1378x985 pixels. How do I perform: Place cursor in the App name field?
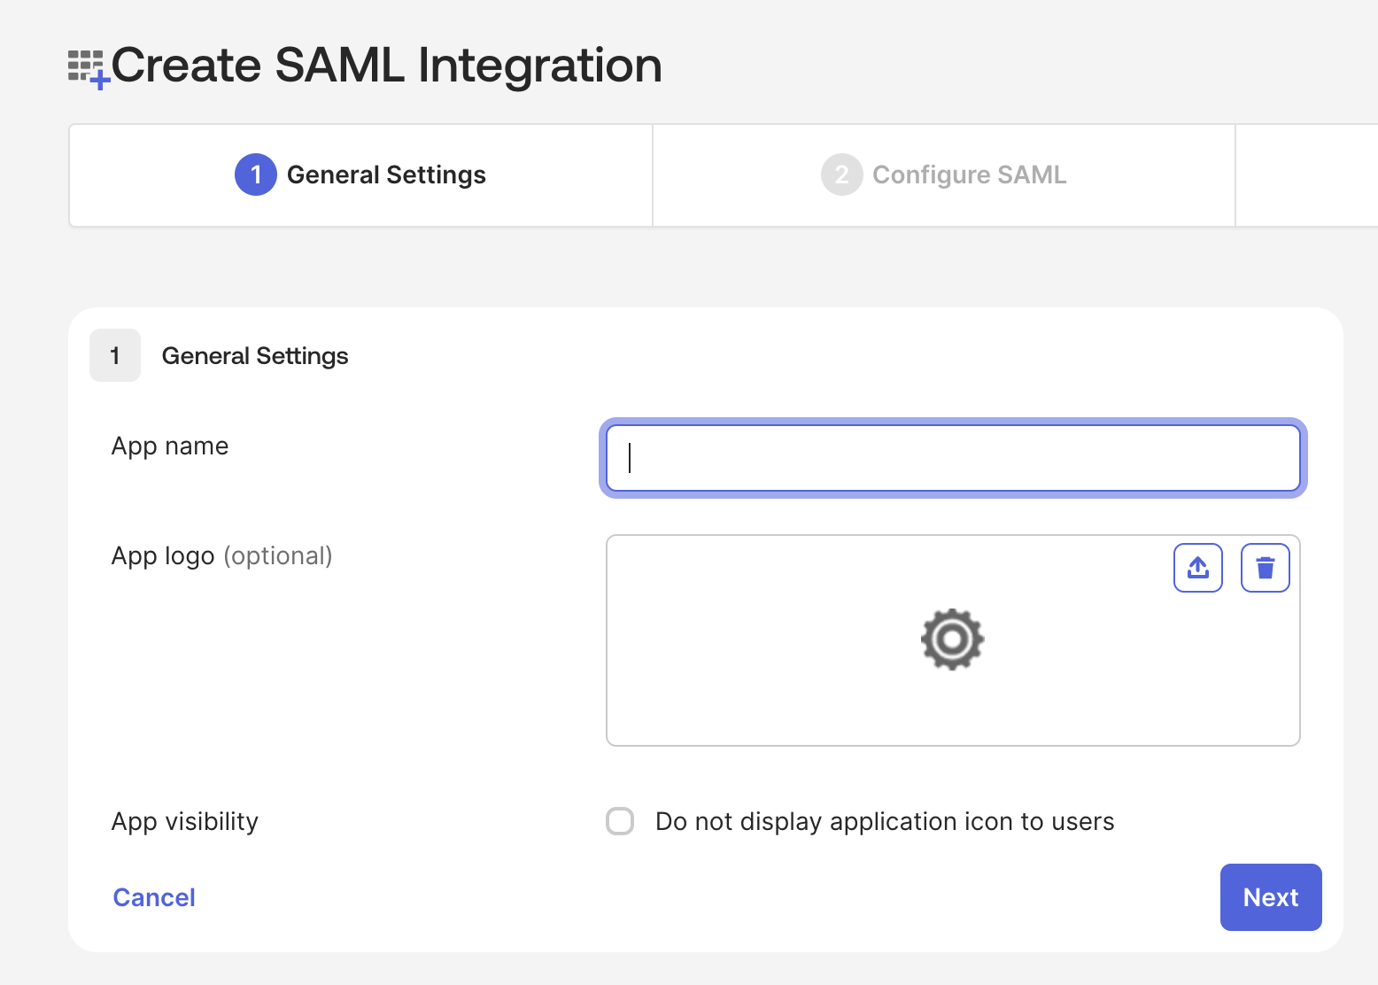click(x=952, y=458)
